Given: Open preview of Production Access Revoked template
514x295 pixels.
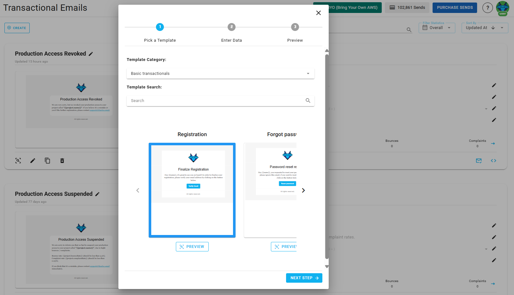Looking at the screenshot, I should tap(18, 160).
